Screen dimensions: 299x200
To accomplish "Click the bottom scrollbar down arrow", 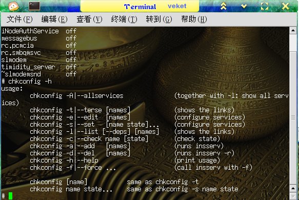I will click(x=293, y=196).
